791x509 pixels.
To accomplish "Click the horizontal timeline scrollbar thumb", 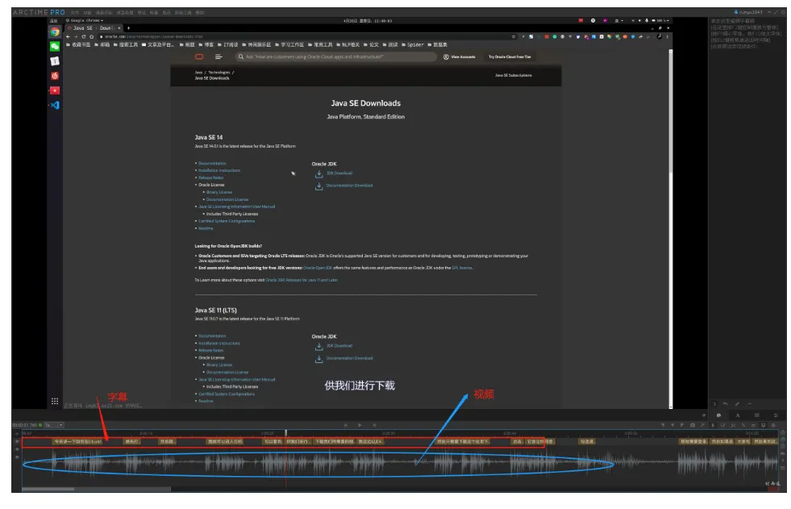I will (48, 488).
